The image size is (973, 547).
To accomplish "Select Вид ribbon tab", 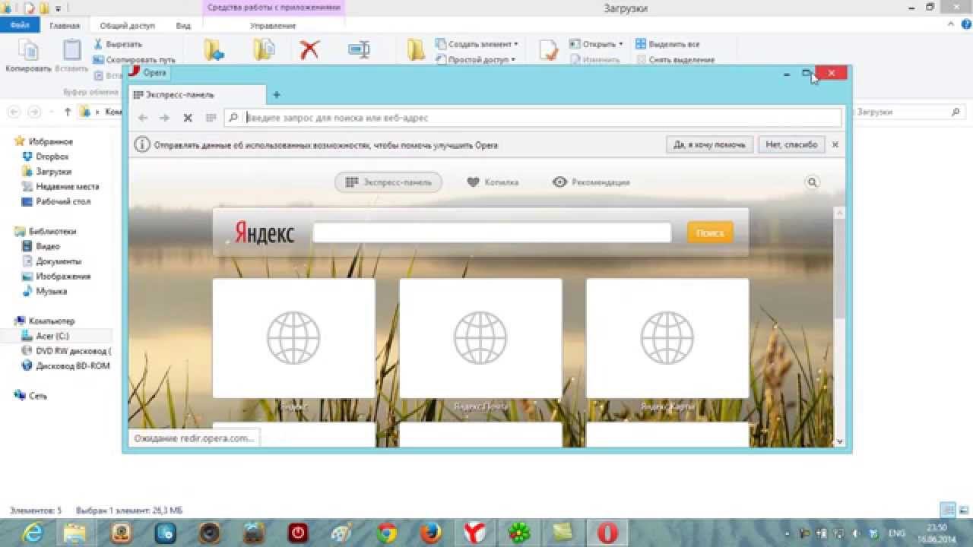I will pos(183,25).
